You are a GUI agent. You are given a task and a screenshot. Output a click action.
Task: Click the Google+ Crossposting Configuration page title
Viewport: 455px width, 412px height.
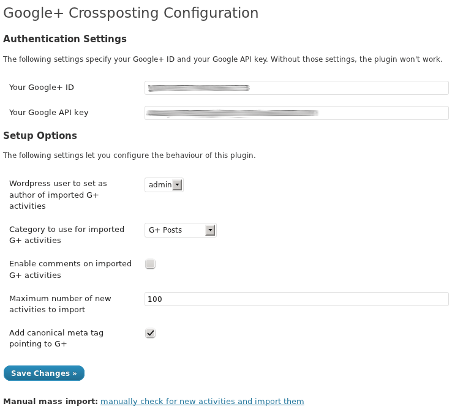coord(131,13)
